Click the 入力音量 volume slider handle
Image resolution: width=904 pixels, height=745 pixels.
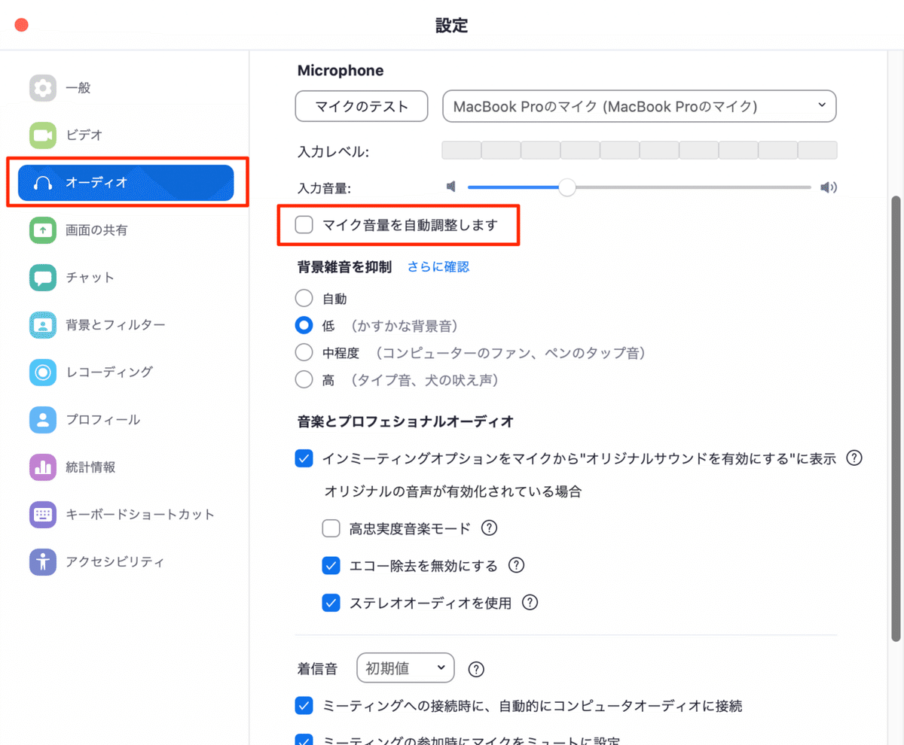pos(567,187)
